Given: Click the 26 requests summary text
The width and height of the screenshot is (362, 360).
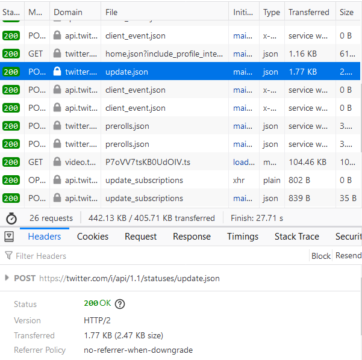Looking at the screenshot, I should click(x=51, y=218).
